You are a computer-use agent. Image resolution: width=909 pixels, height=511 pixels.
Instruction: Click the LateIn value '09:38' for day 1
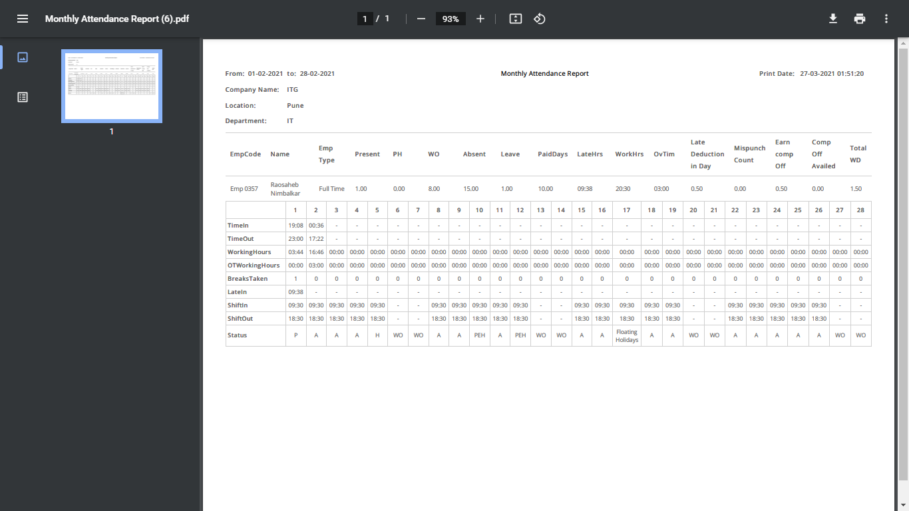(x=295, y=292)
